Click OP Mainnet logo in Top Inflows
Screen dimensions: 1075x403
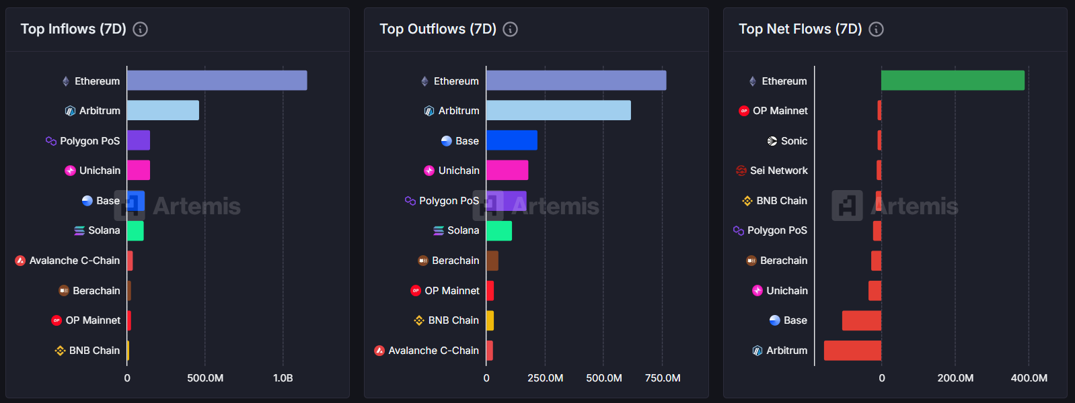[57, 320]
